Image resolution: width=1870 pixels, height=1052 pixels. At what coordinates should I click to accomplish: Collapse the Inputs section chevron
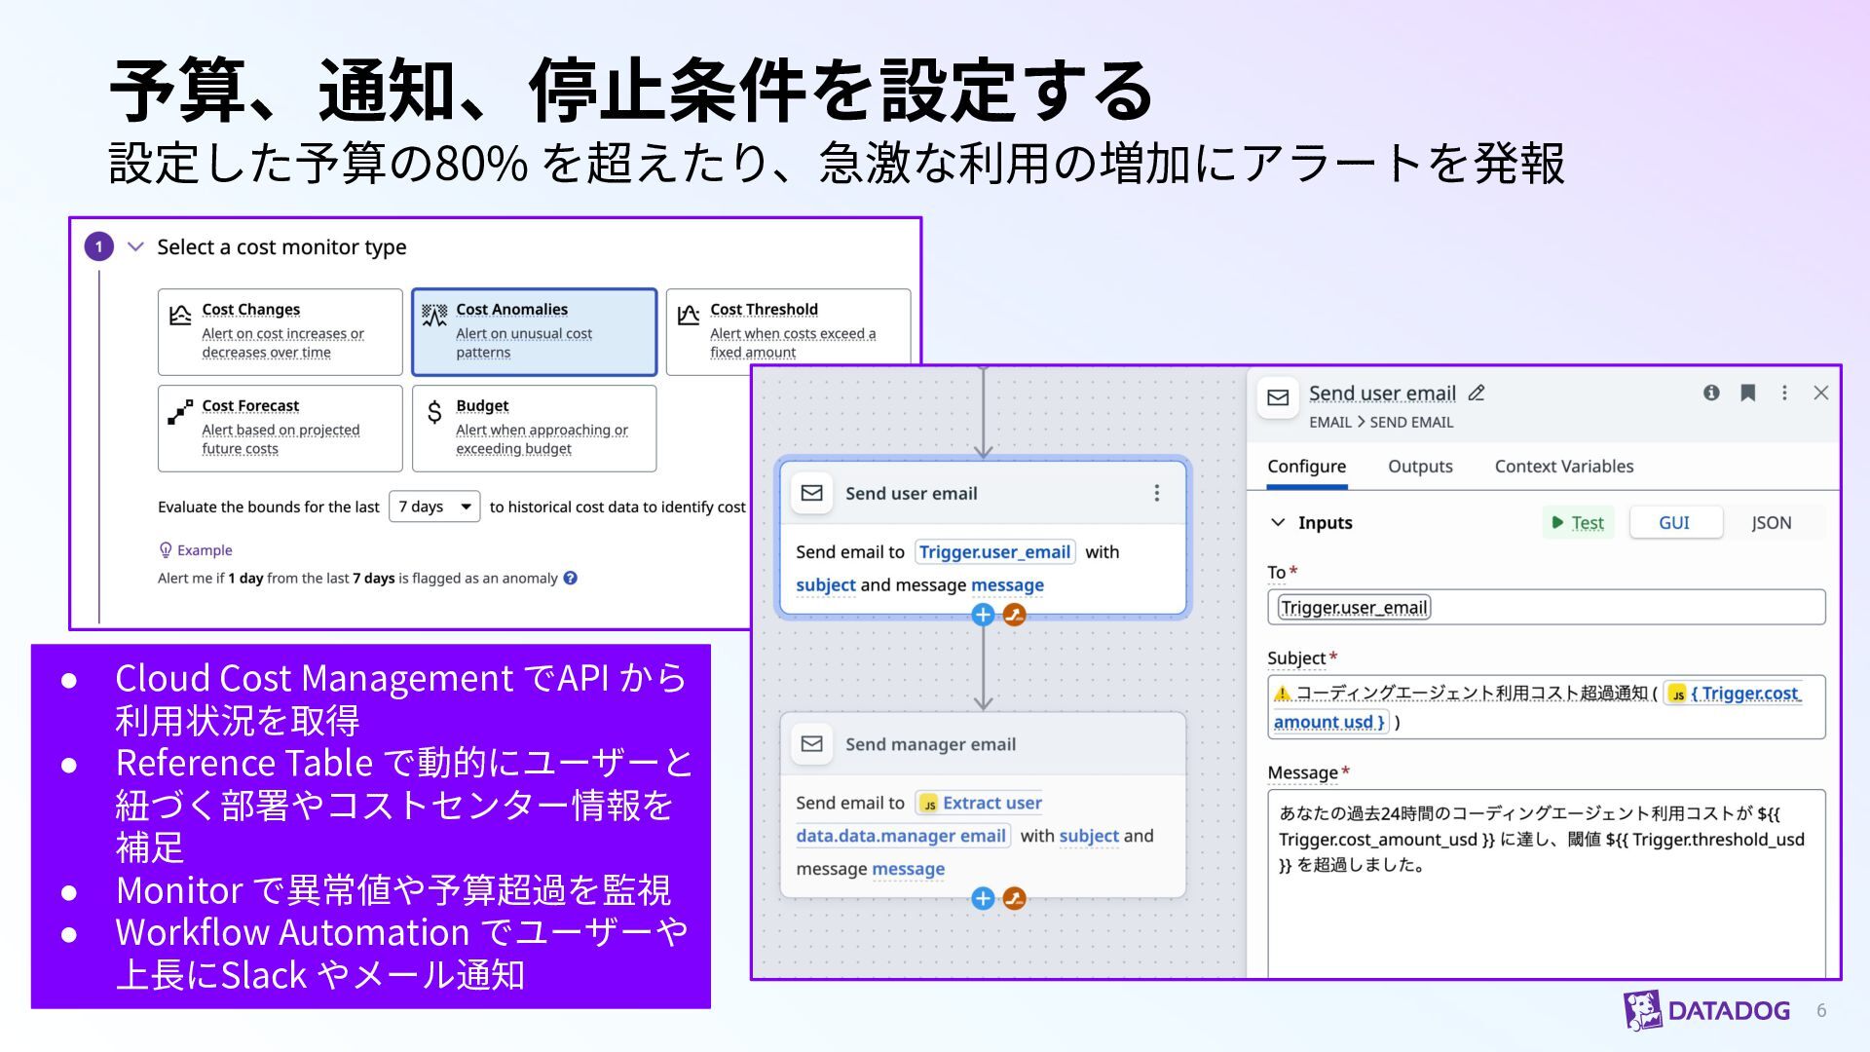(x=1278, y=522)
